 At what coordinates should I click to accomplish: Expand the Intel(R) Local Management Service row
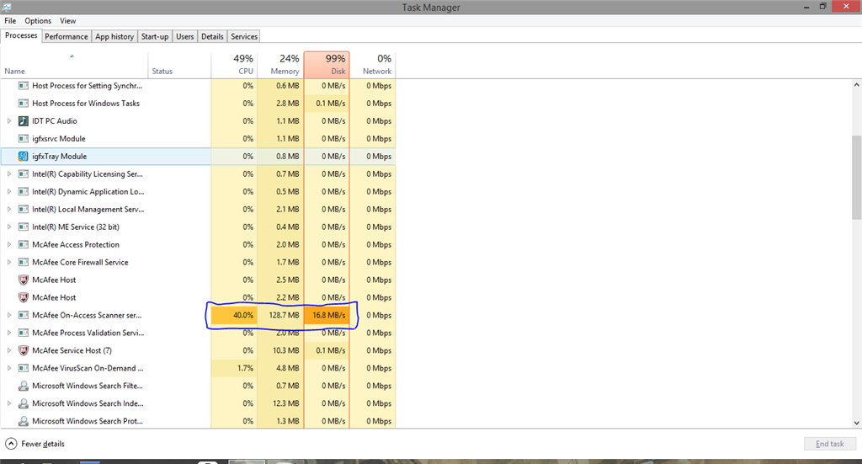coord(8,209)
